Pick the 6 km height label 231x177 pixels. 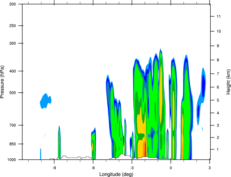218,87
